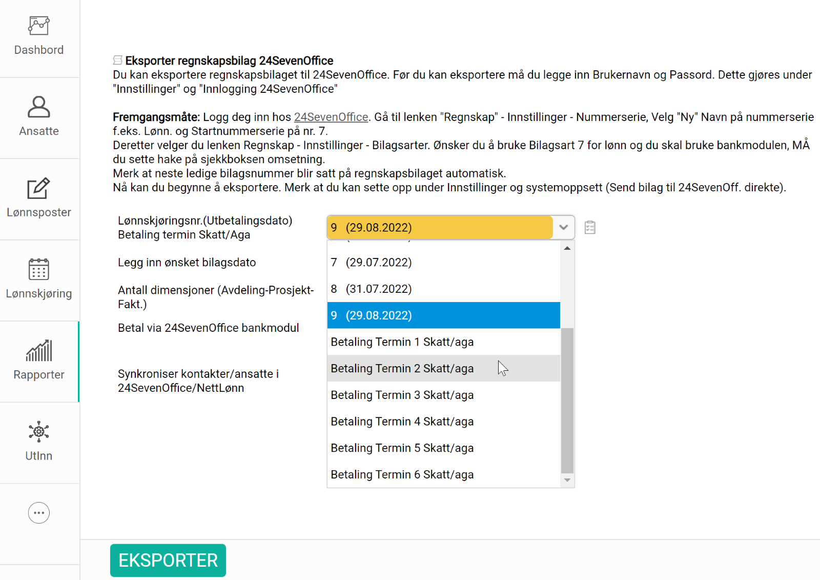
Task: Open the more options ellipsis menu
Action: click(x=39, y=513)
